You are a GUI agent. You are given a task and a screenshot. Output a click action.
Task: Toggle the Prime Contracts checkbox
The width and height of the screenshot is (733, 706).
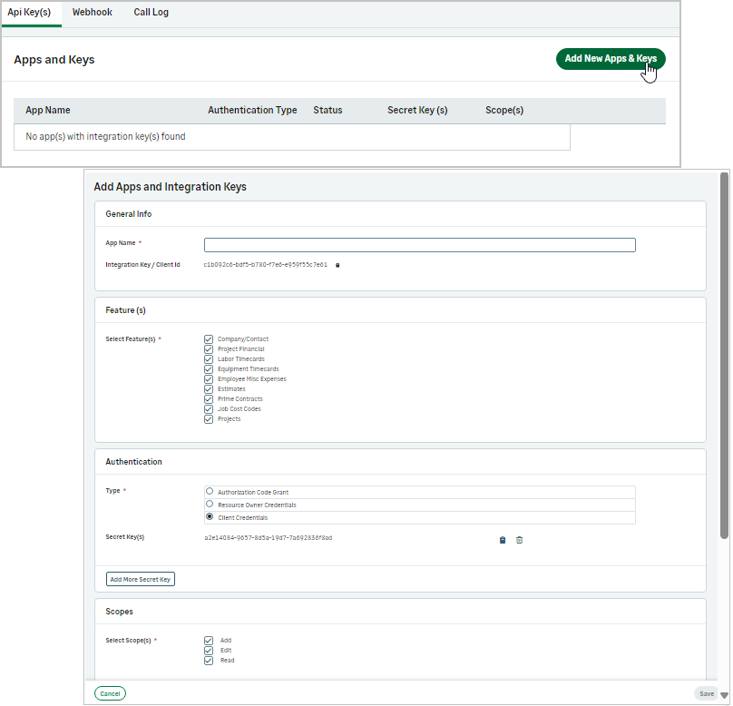(x=209, y=398)
